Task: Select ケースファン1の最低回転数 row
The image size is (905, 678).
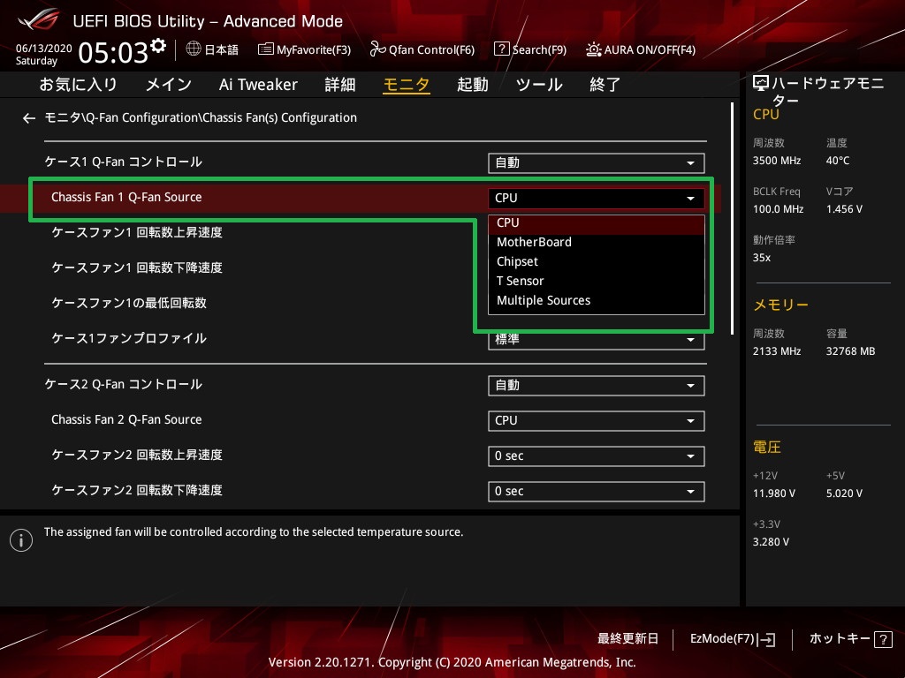Action: (129, 303)
